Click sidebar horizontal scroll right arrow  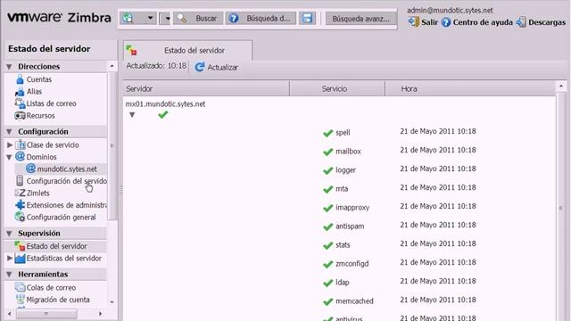(x=101, y=314)
